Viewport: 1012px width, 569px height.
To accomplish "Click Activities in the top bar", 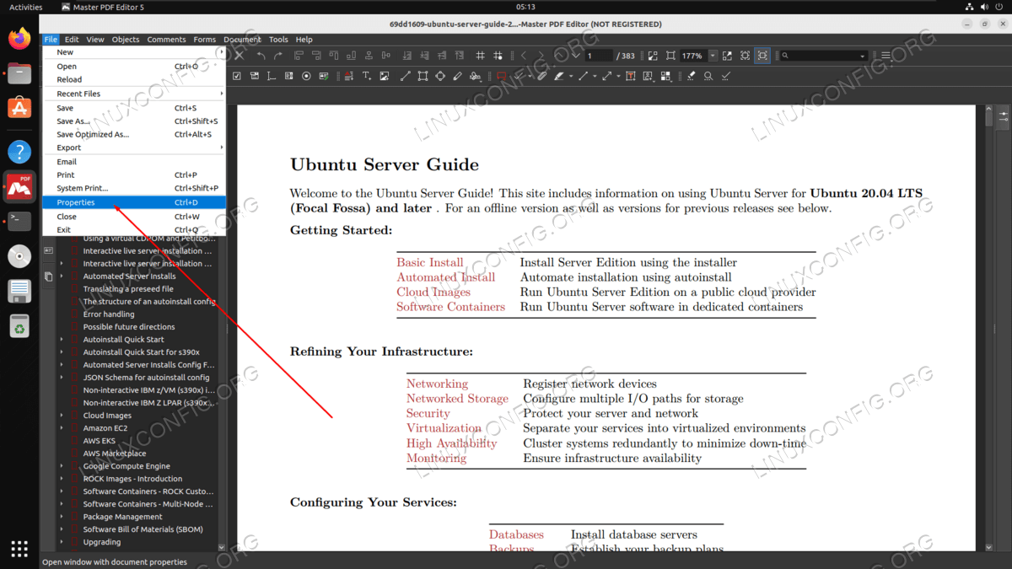I will [25, 7].
